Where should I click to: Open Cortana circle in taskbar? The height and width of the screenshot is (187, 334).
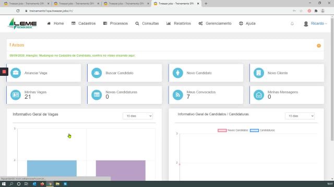[19, 184]
